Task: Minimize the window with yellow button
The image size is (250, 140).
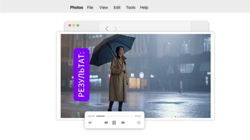Action: [74, 25]
